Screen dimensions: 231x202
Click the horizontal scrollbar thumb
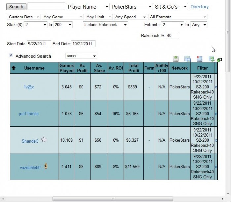tap(113, 199)
